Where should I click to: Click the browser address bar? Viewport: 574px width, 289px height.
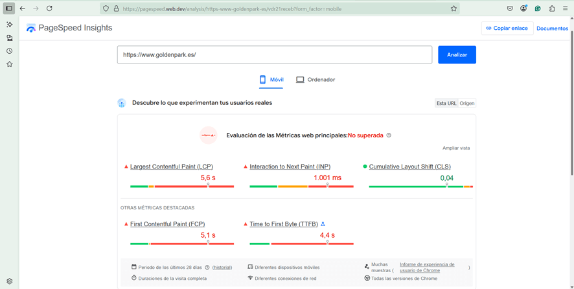(x=280, y=9)
